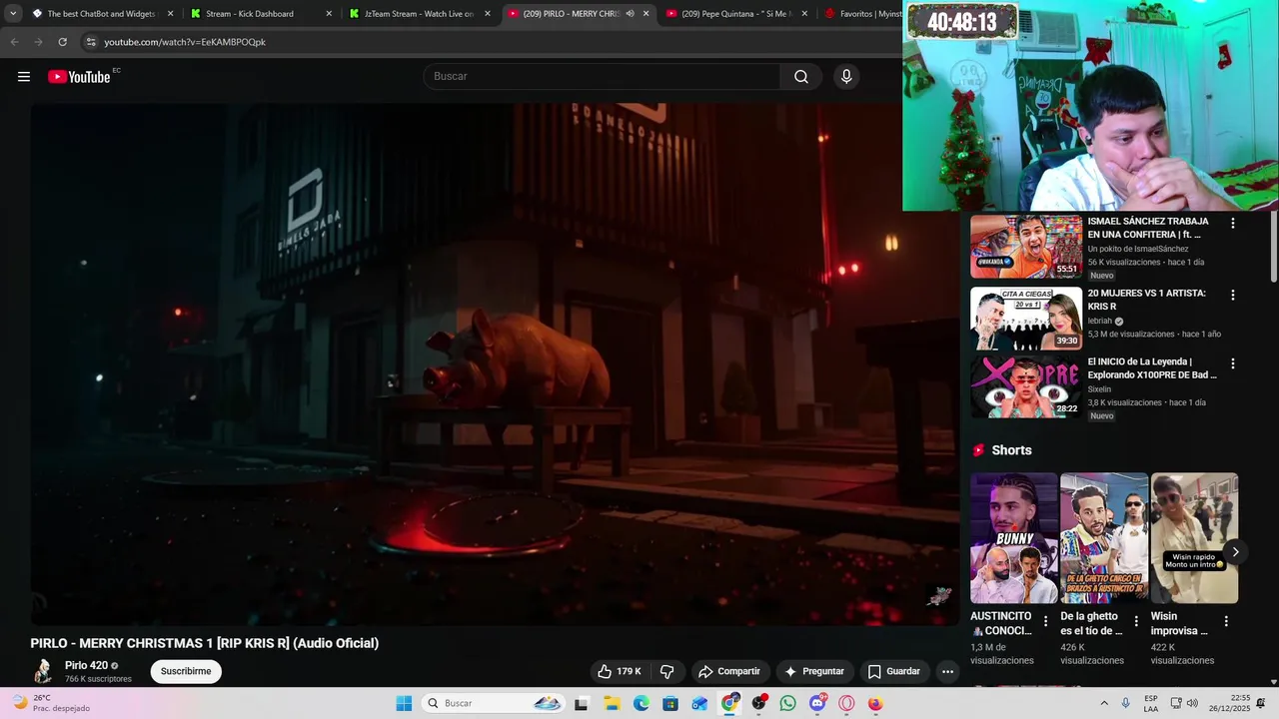1279x719 pixels.
Task: Open options for 20 Mujeres vs 1 Artista
Action: [1233, 295]
